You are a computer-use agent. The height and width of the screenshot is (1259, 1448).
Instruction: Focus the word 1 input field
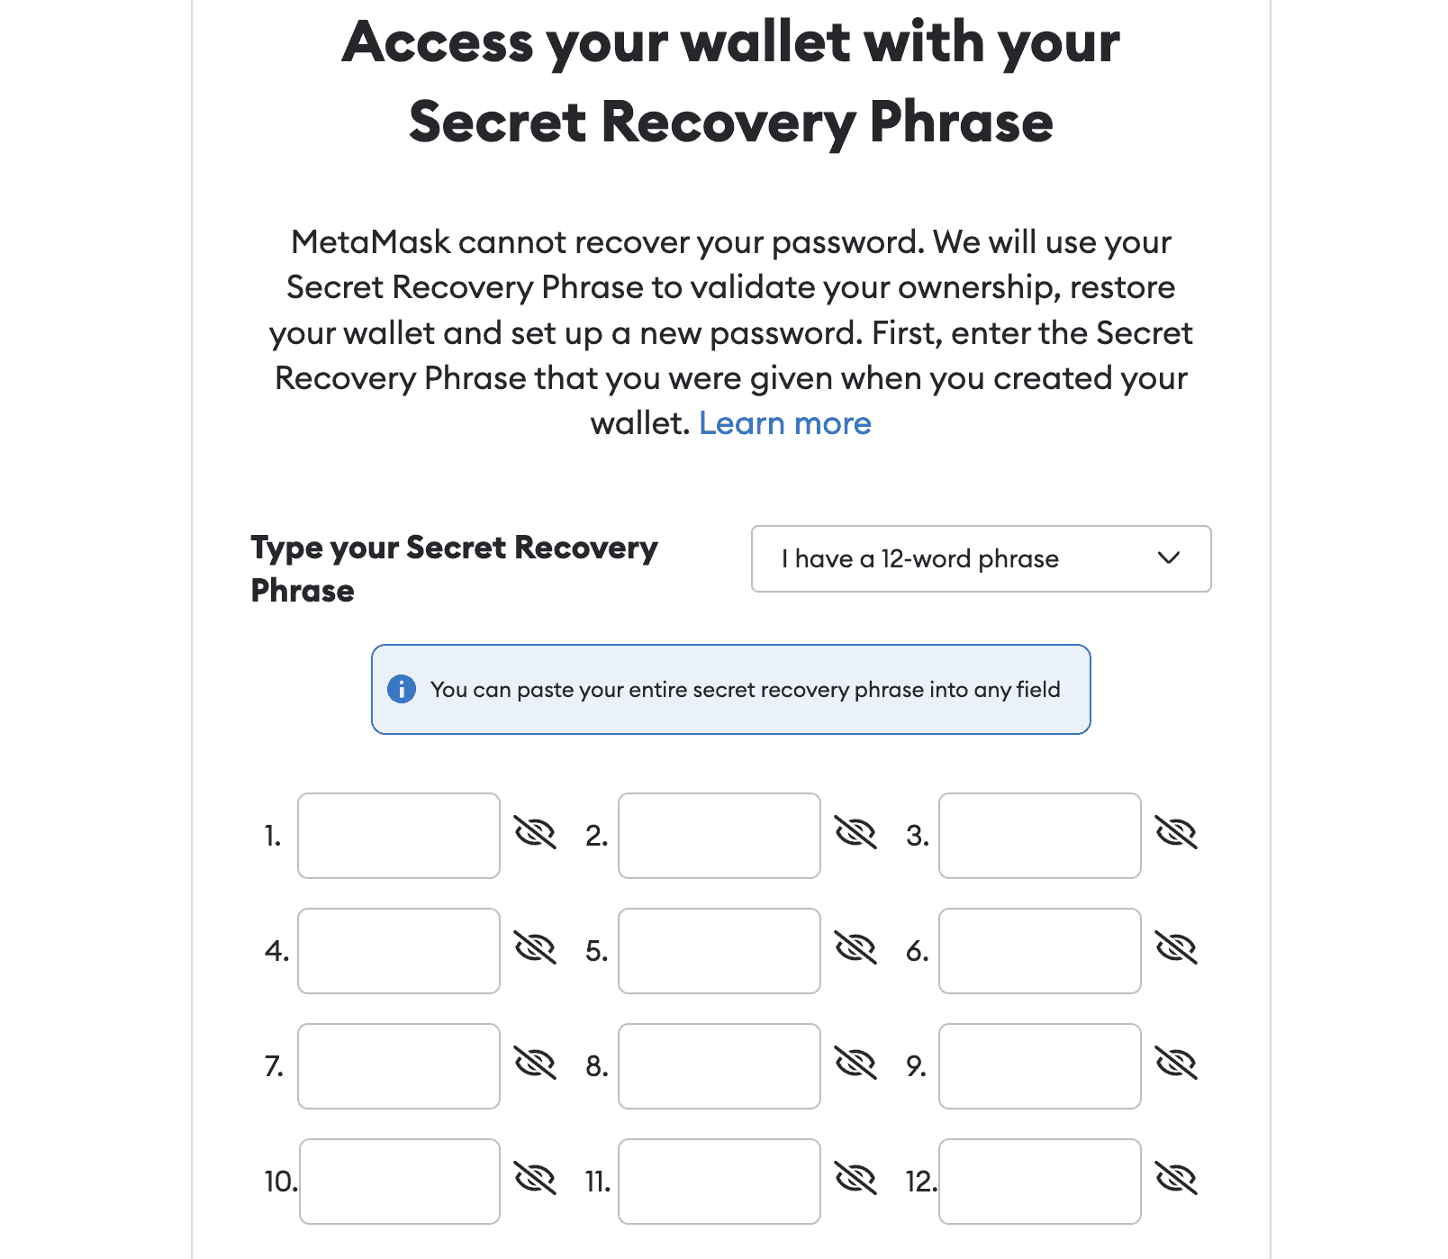399,836
